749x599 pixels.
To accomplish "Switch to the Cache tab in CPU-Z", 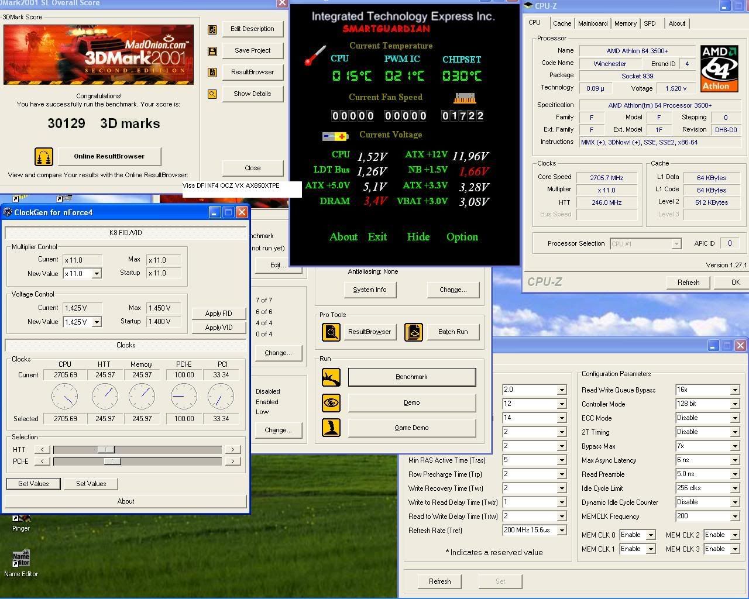I will (562, 23).
